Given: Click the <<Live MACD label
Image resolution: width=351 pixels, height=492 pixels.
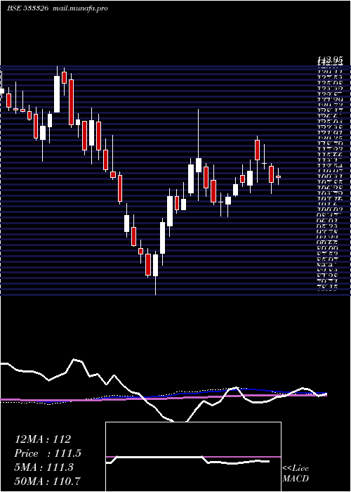Looking at the screenshot, I should point(296,473).
